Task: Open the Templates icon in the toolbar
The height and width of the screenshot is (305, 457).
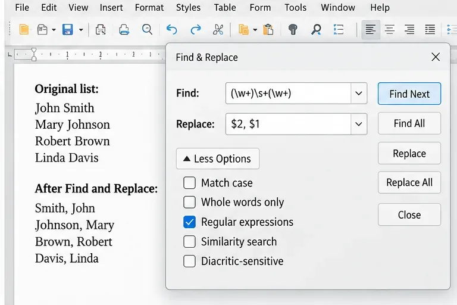Action: [43, 30]
